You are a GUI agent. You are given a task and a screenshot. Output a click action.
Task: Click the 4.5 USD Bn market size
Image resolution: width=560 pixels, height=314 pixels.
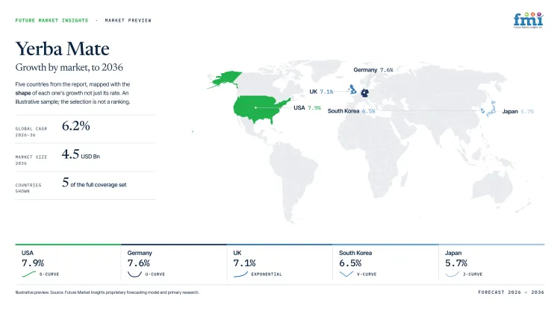[x=81, y=154]
